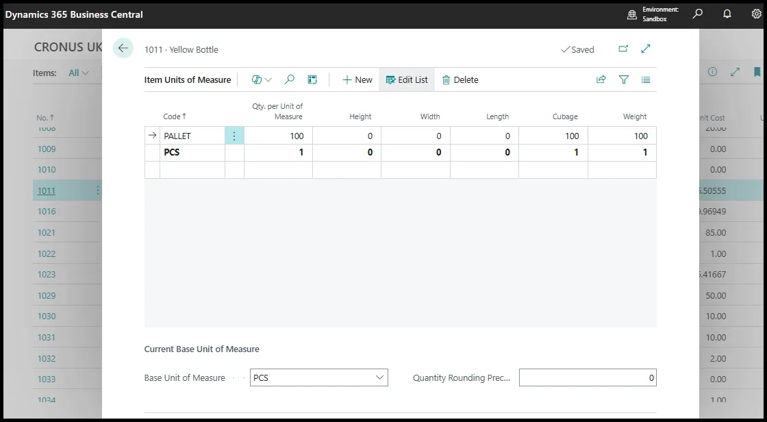Click the Height column header

click(x=360, y=116)
